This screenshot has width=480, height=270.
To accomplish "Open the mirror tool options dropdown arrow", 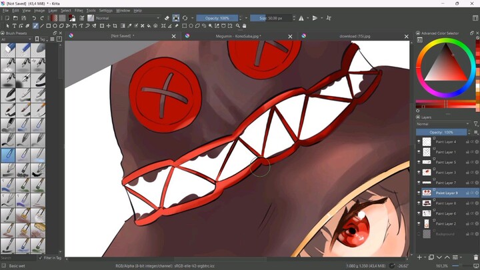I will [x=308, y=18].
